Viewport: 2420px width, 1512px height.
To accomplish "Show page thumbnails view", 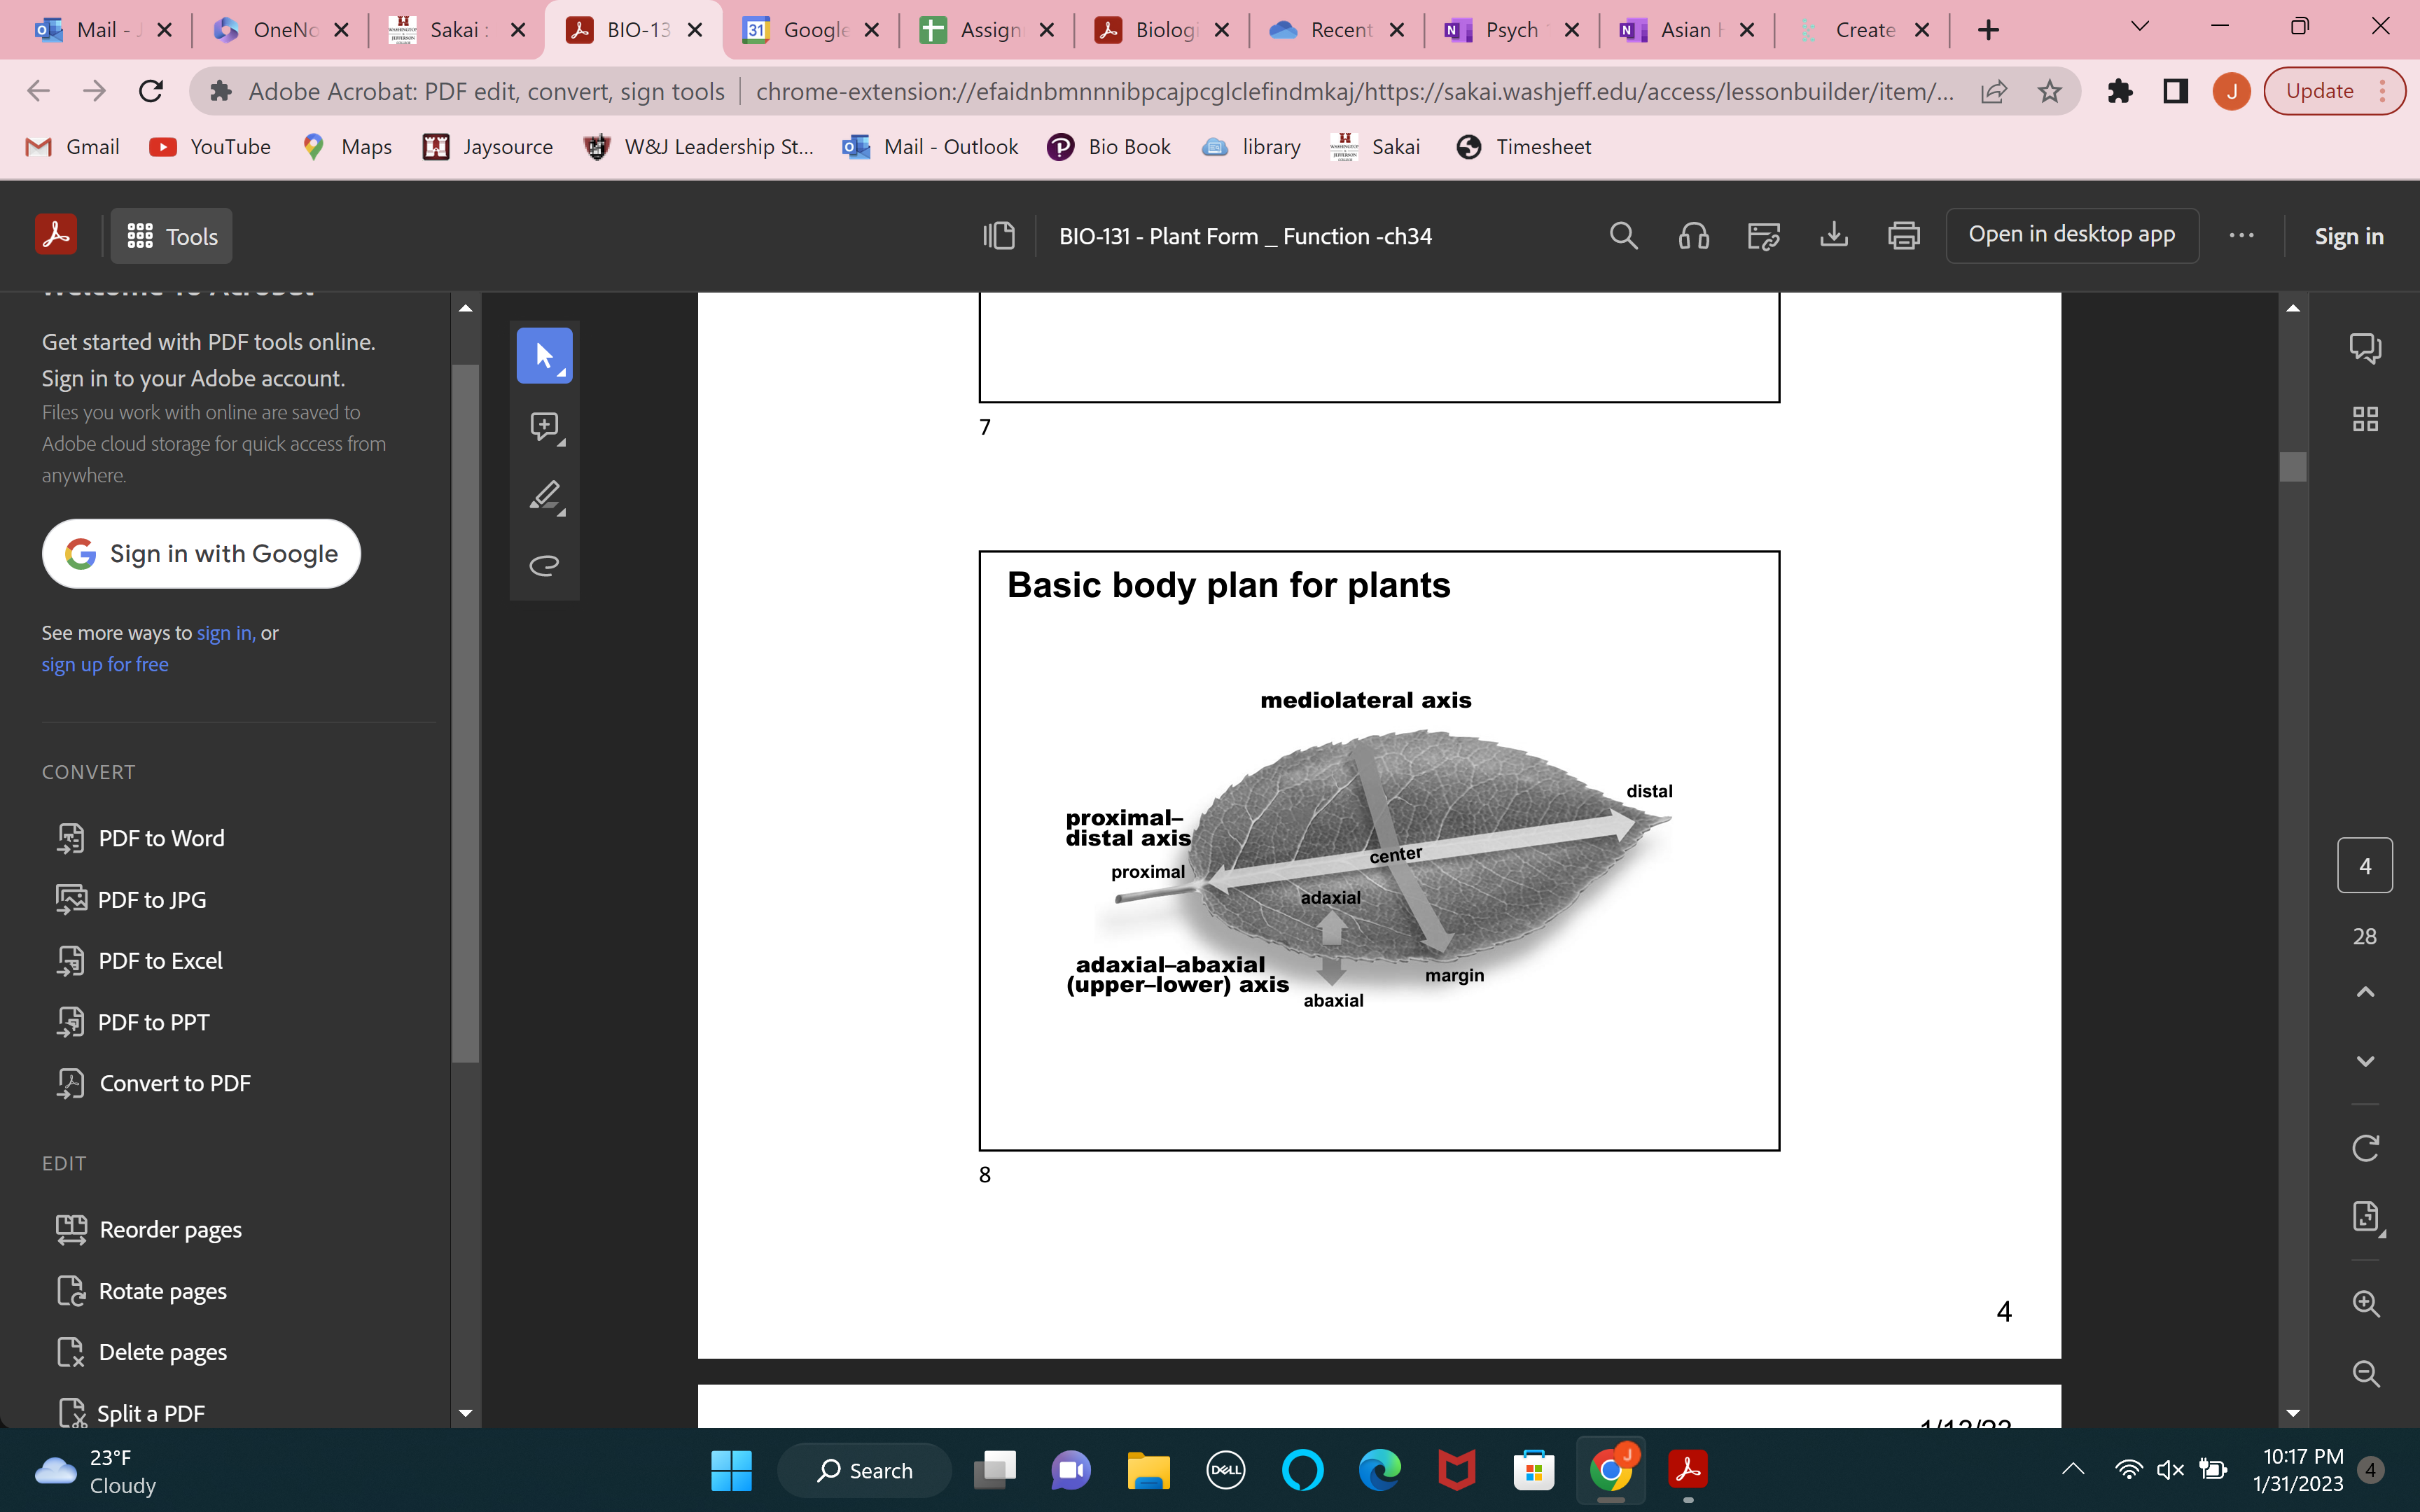I will pos(2366,418).
